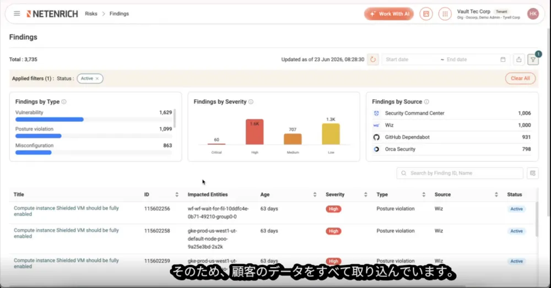Click the Security Command Center source icon
The image size is (551, 288).
click(x=376, y=113)
